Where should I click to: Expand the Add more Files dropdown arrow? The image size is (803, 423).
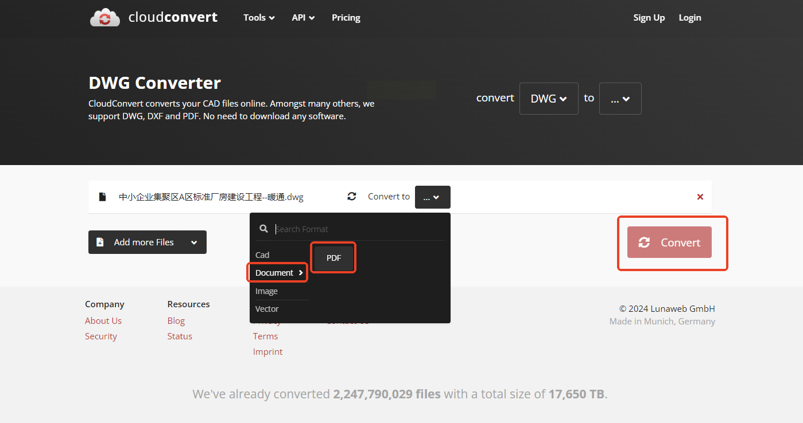(x=194, y=242)
